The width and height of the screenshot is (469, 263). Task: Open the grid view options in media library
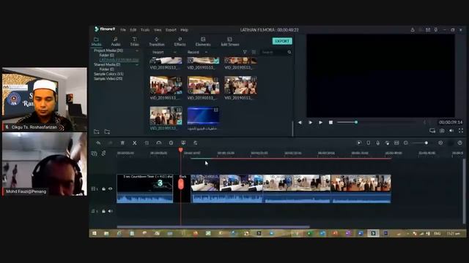254,52
